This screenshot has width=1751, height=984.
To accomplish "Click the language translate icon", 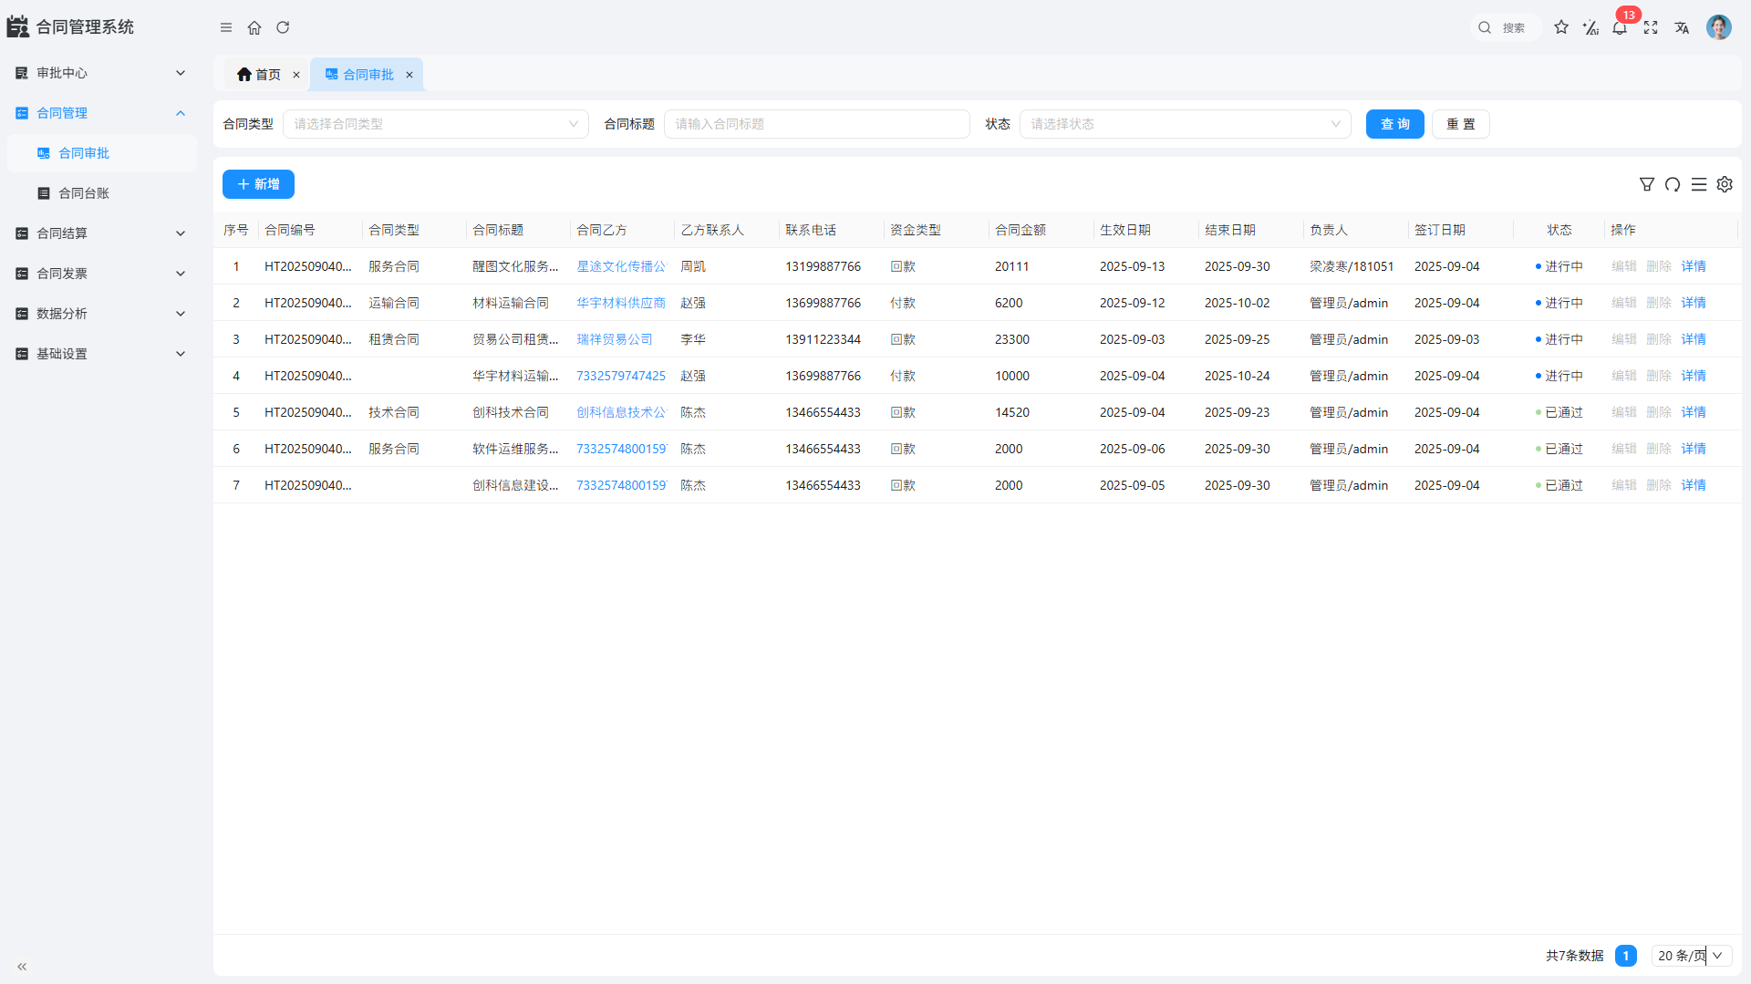I will click(1682, 28).
